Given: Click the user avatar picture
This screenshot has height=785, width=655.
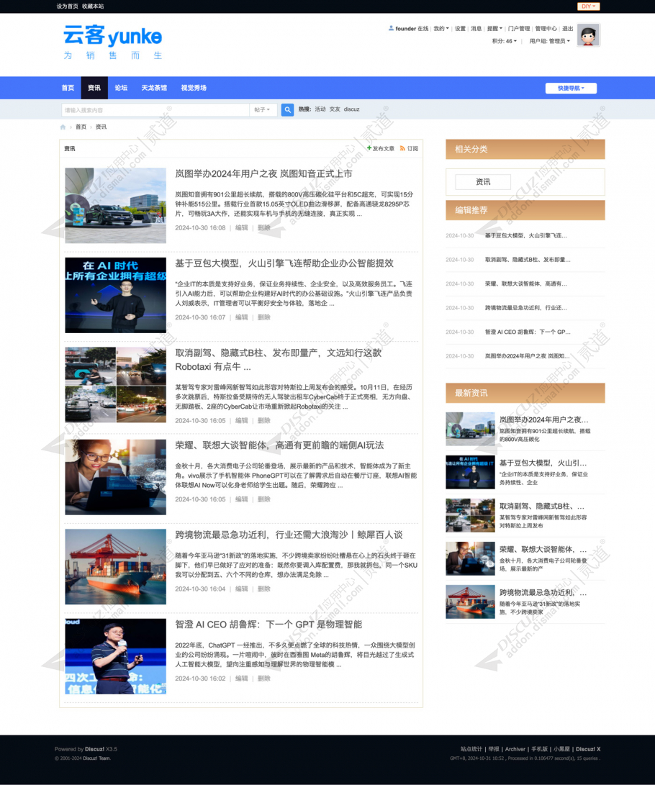Looking at the screenshot, I should [x=588, y=35].
